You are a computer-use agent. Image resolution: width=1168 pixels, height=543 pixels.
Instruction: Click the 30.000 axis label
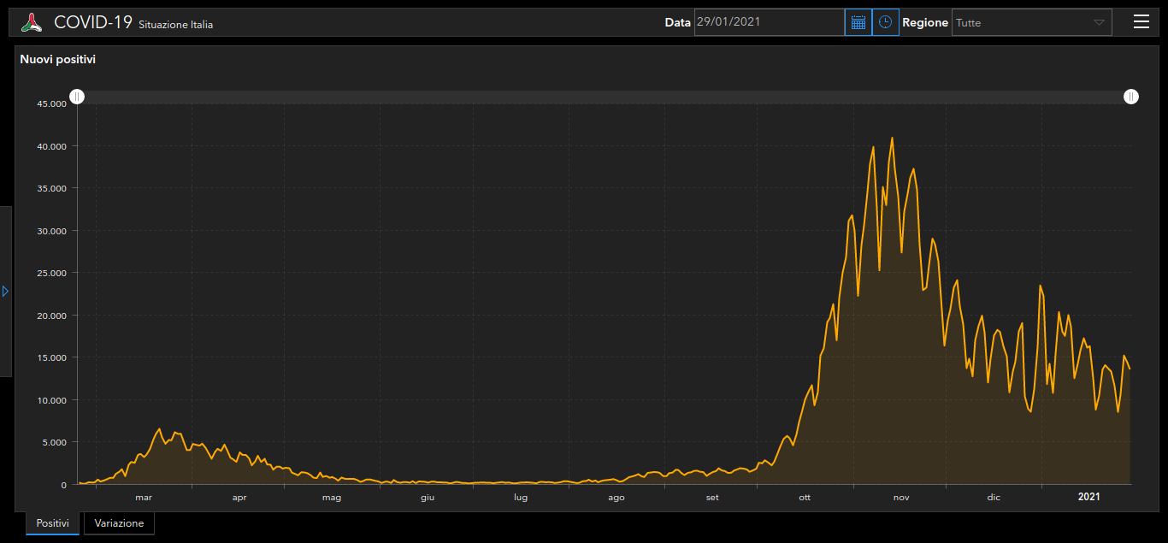[x=51, y=231]
